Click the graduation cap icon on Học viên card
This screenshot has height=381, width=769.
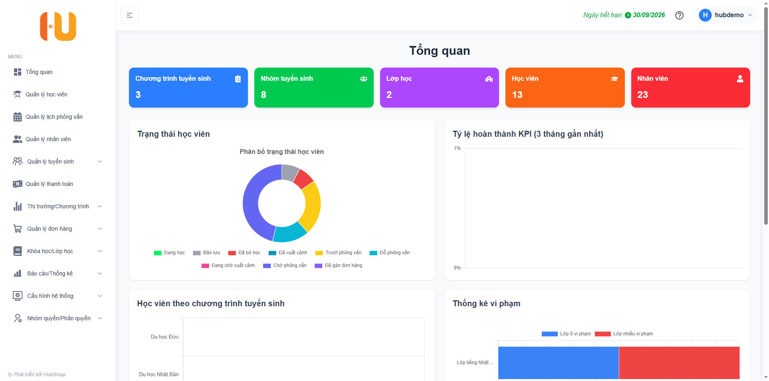(614, 79)
